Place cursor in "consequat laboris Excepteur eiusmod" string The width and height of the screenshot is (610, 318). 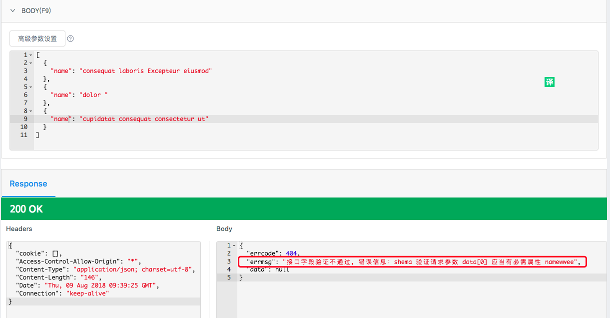coord(147,71)
